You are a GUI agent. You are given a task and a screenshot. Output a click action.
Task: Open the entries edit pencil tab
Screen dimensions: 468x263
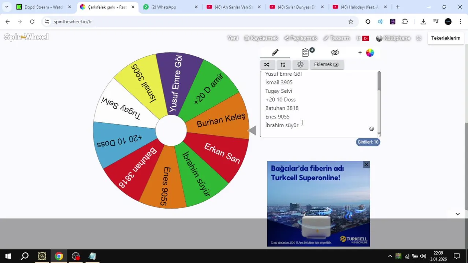click(x=275, y=53)
